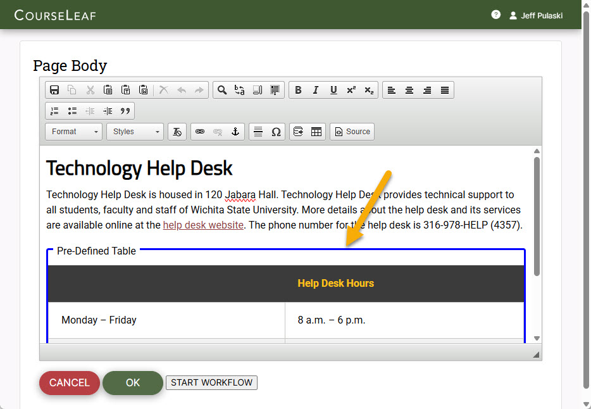The height and width of the screenshot is (409, 591).
Task: Open the help desk website link
Action: point(203,225)
